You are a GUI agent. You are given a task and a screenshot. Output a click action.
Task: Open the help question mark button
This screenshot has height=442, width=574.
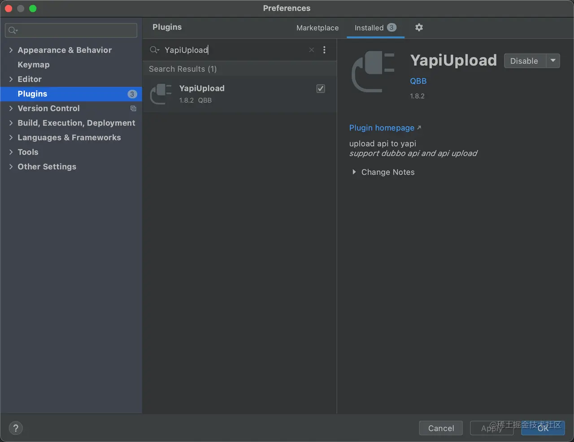(16, 428)
